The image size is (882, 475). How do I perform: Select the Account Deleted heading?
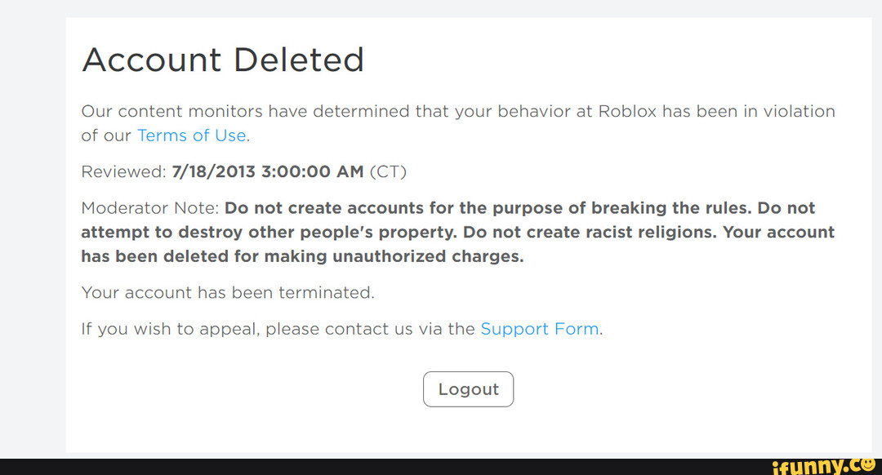222,60
